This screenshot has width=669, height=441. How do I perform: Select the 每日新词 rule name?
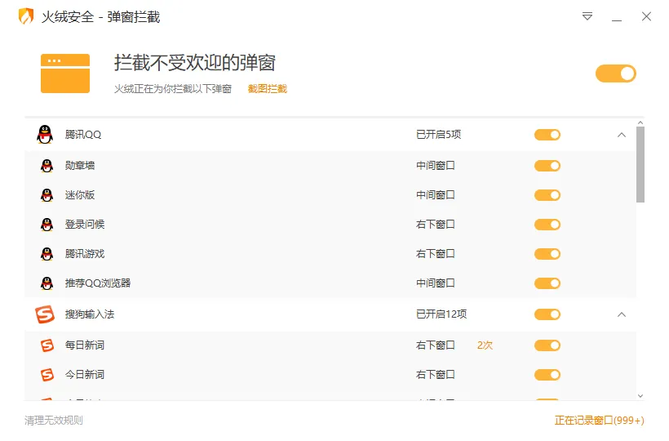(x=85, y=345)
